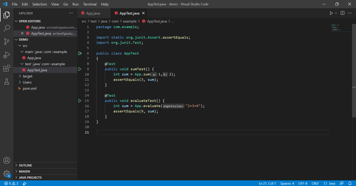Open pom.xml file
This screenshot has width=356, height=186.
tap(45, 88)
